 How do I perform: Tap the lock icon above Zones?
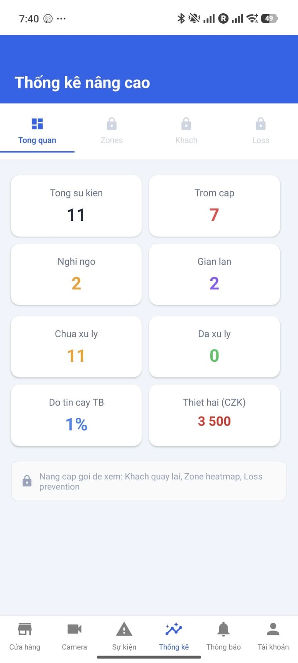click(x=112, y=124)
